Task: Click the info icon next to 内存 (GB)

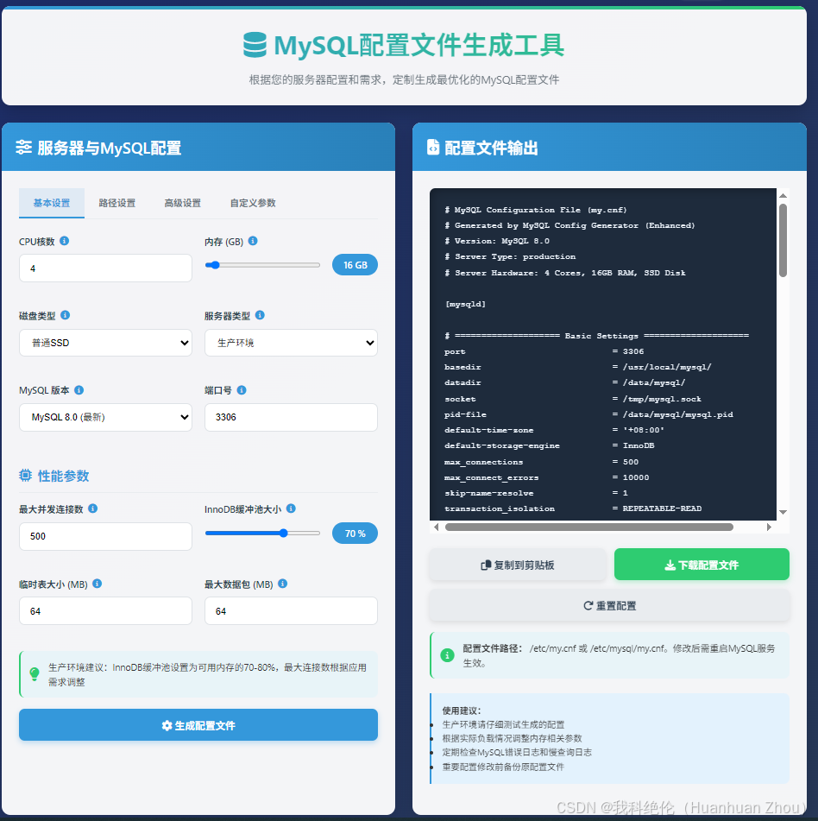Action: (x=252, y=241)
